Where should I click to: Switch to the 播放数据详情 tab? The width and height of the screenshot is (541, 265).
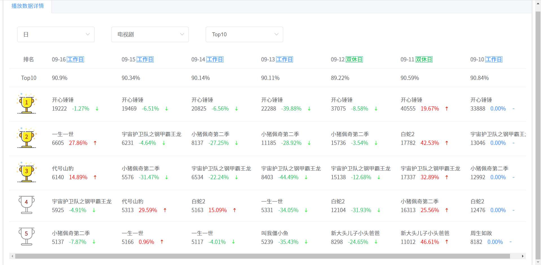pos(27,6)
